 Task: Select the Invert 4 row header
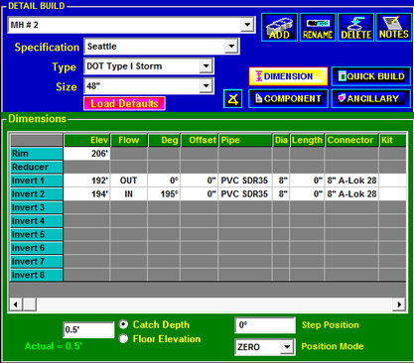37,221
